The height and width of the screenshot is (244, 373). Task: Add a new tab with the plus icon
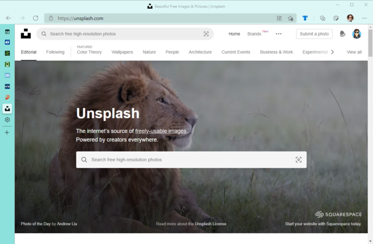pyautogui.click(x=7, y=133)
